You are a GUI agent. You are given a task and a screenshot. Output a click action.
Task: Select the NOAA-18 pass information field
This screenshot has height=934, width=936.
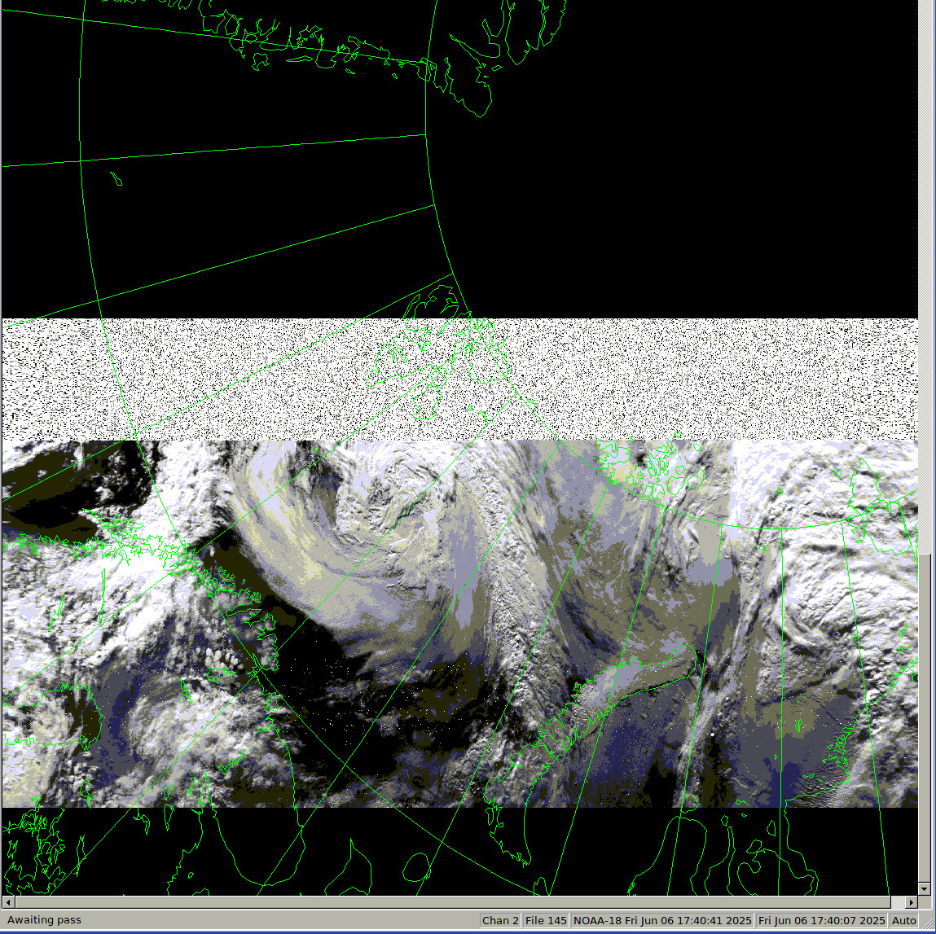click(x=664, y=920)
